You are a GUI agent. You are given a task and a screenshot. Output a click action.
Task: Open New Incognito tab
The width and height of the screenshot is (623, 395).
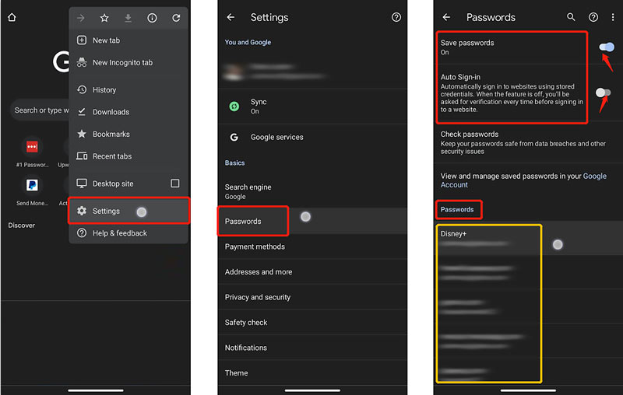(x=128, y=62)
